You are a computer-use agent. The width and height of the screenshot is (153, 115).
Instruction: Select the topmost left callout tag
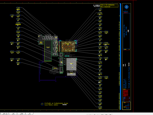(18, 8)
